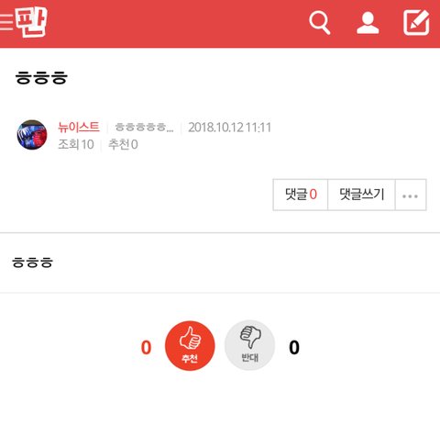Click the author's round avatar thumbnail

tap(32, 135)
